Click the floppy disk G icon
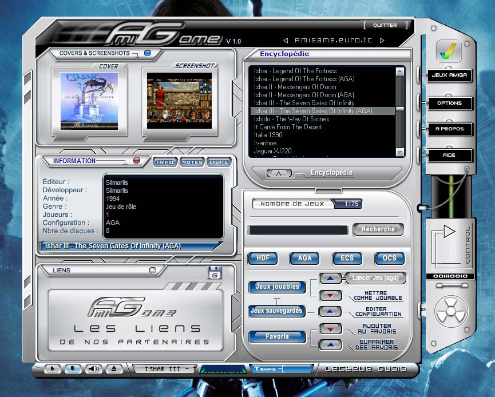The image size is (495, 397). (x=215, y=272)
